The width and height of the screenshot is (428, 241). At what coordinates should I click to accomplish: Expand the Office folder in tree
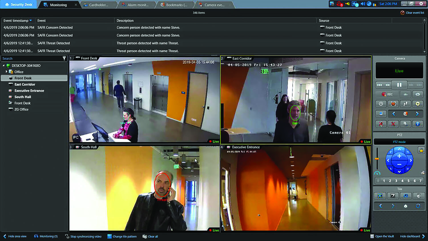[x=6, y=72]
